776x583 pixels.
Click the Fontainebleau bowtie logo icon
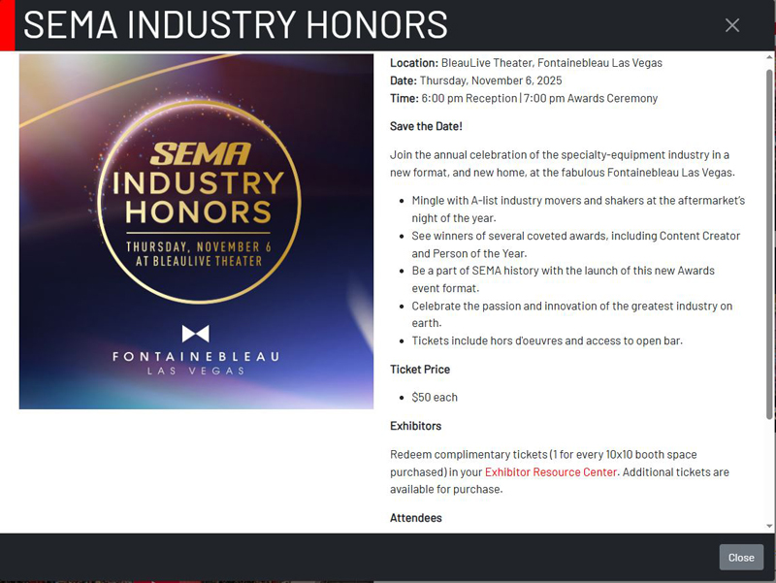[x=196, y=334]
